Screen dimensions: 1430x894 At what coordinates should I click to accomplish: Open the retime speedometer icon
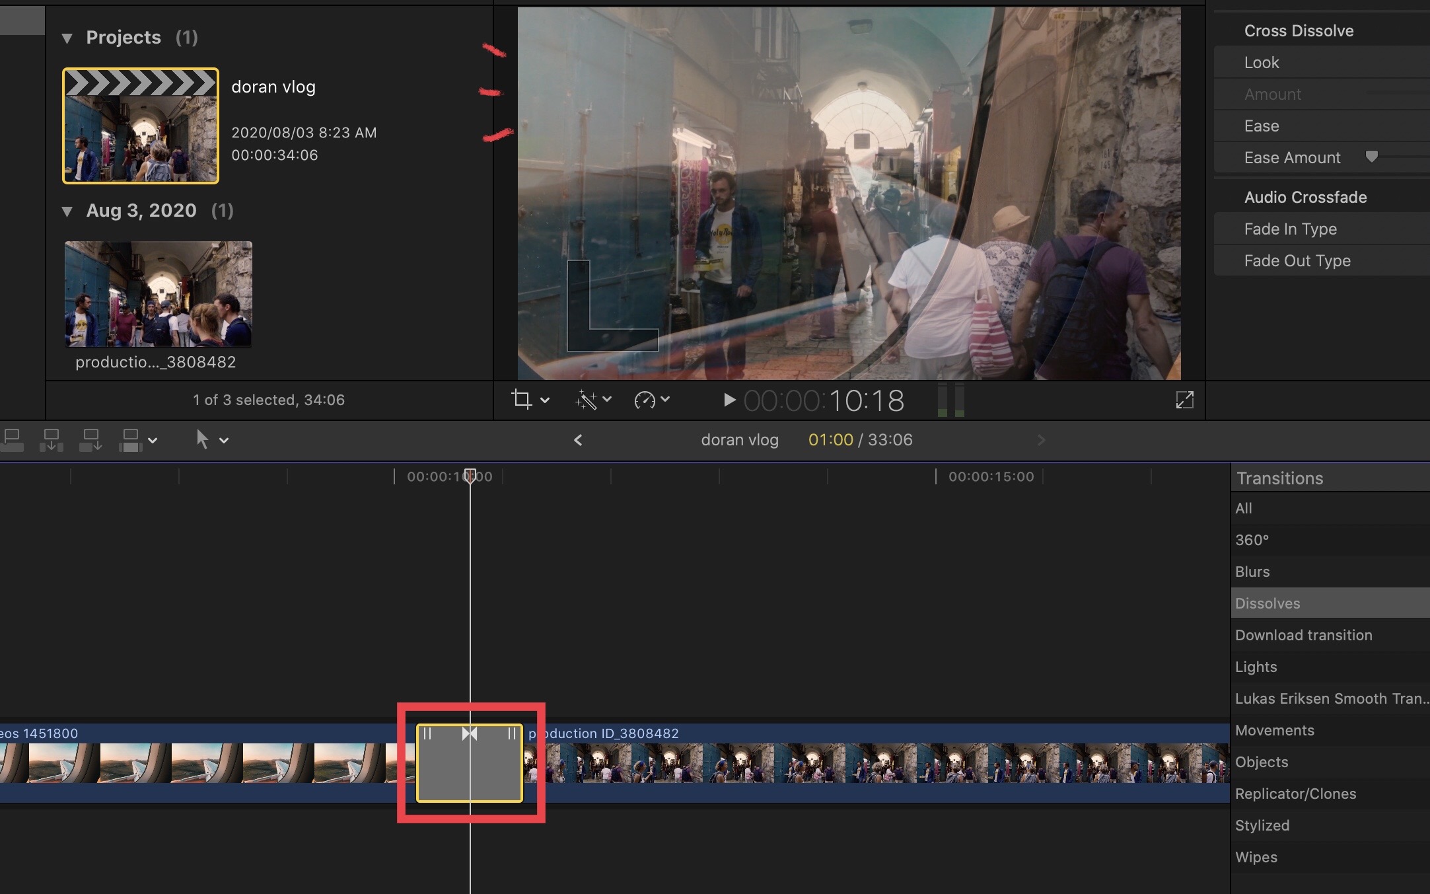click(x=645, y=399)
